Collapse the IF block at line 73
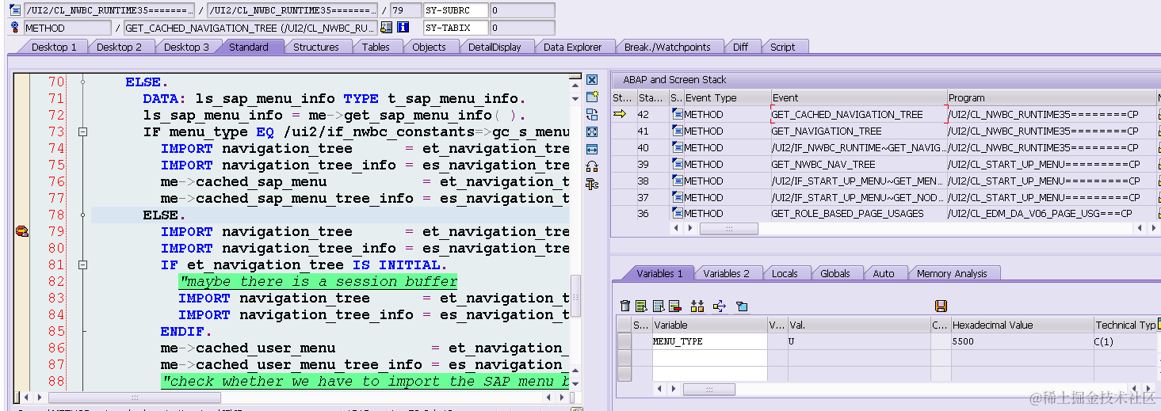This screenshot has height=411, width=1161. tap(82, 132)
